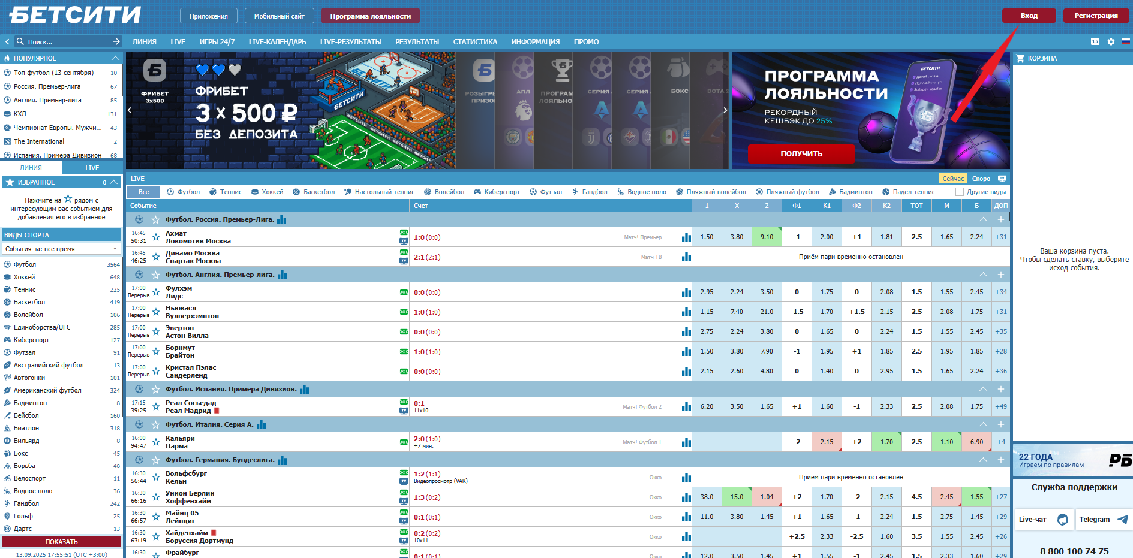Favorite the Майнц 05 vs Лейпциг match
This screenshot has height=558, width=1133.
[x=156, y=517]
